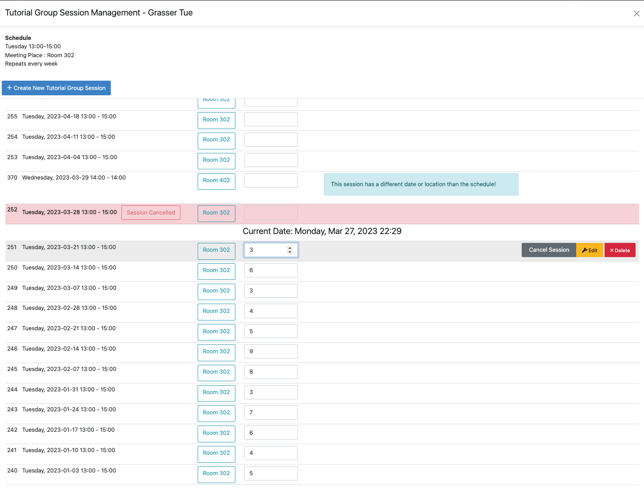Select session row dated 2023-02-28
The image size is (644, 496).
[x=69, y=308]
